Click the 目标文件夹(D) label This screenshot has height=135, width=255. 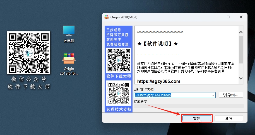tap(144, 89)
